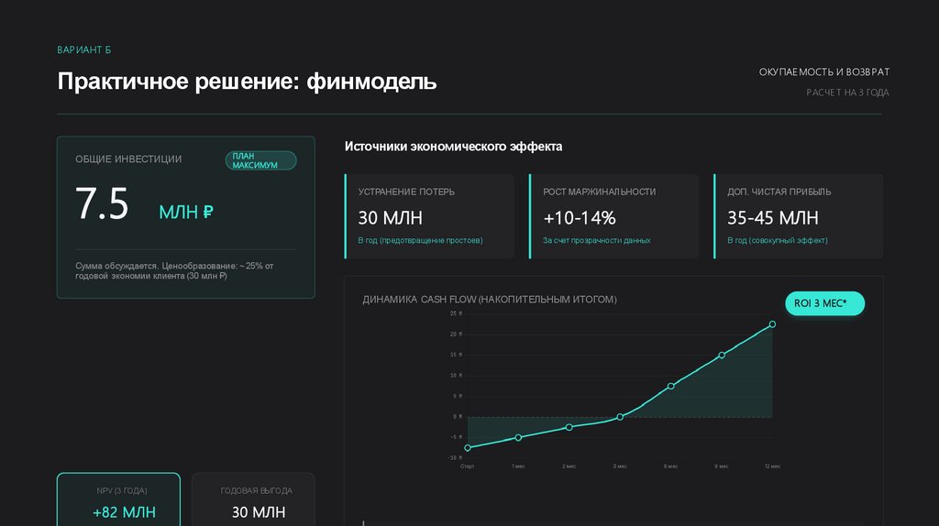The height and width of the screenshot is (526, 939).
Task: Open the УСТРАНЕНИЕ ПОТЕРЬ 30 МЛН card
Action: pyautogui.click(x=429, y=216)
